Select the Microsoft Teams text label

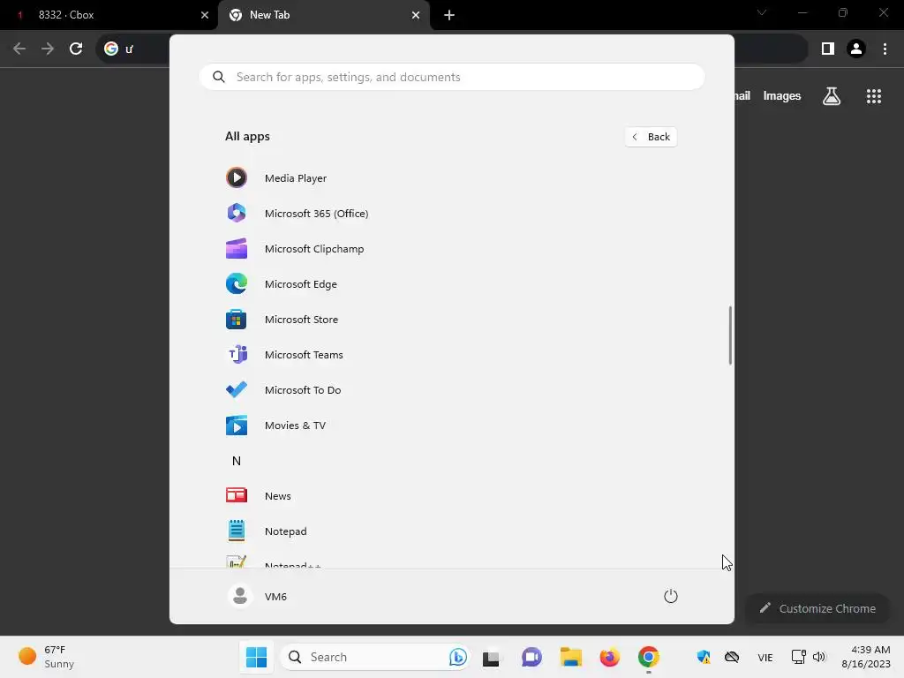(x=304, y=355)
